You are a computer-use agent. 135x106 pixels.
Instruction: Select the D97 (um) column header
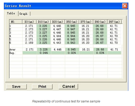pos(114,22)
